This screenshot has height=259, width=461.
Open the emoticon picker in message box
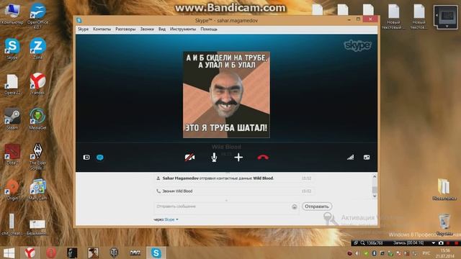[295, 206]
